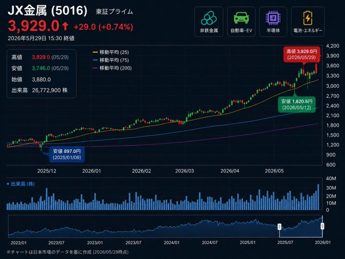Click the 出来高 26,772,900 株 value
The height and width of the screenshot is (259, 345).
[50, 90]
